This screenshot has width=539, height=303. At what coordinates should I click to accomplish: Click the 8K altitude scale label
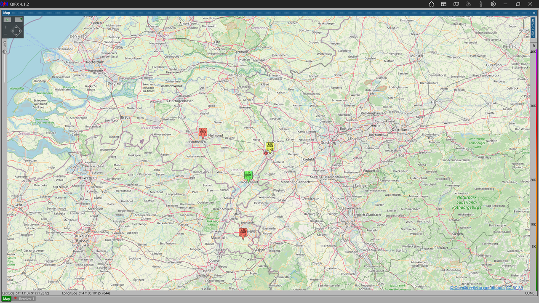click(534, 247)
